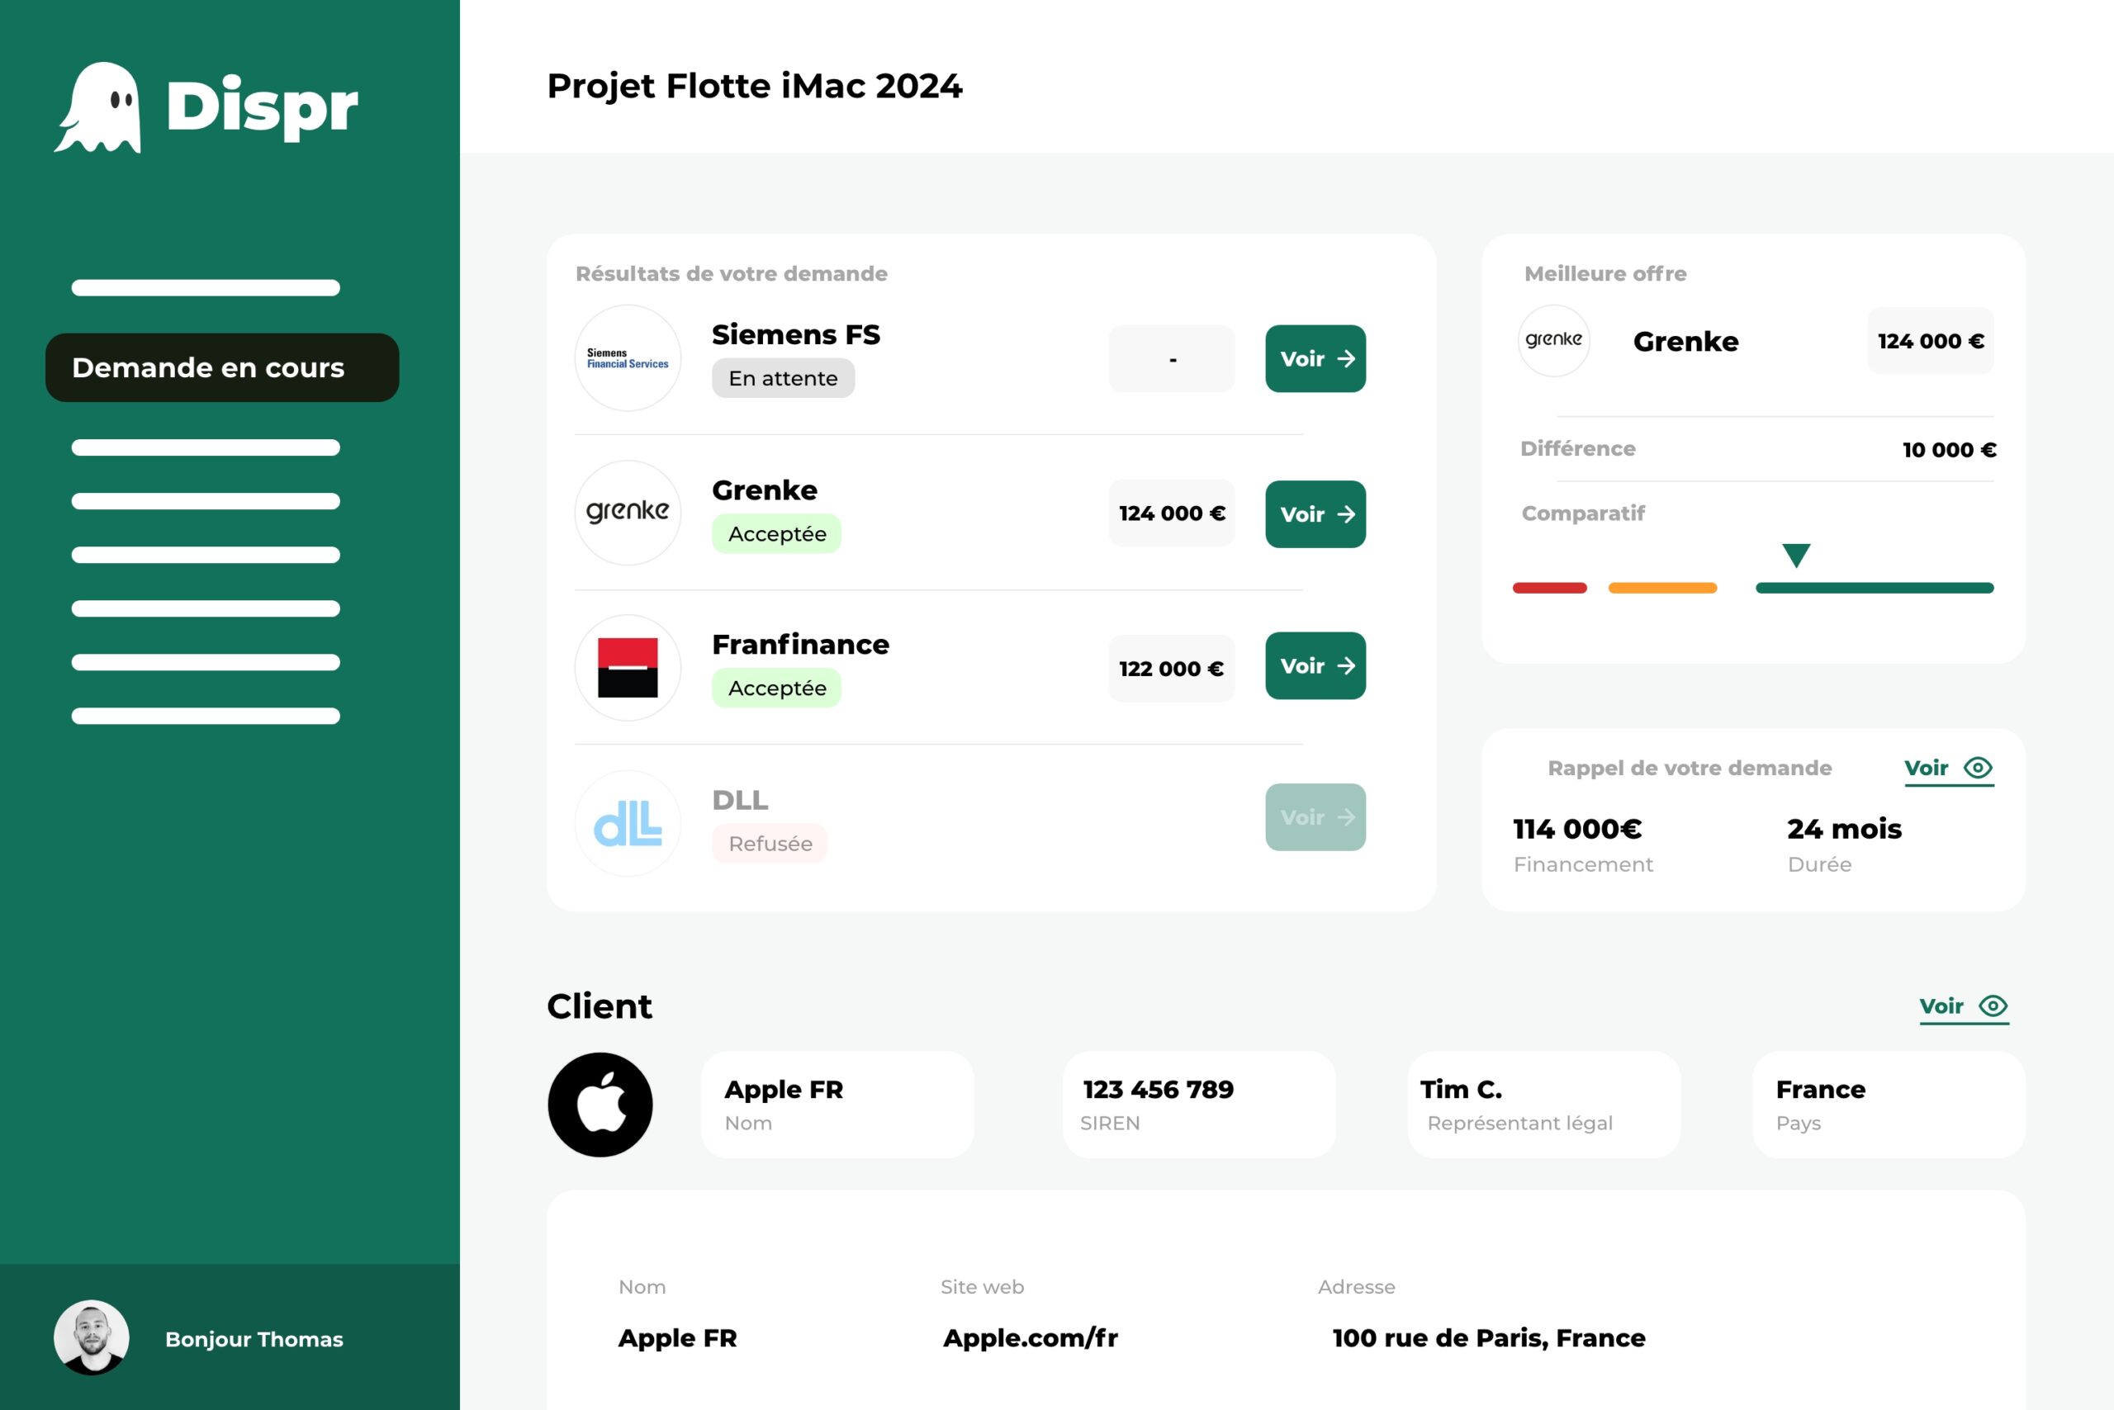Click the Grenke company logo icon
Image resolution: width=2114 pixels, height=1410 pixels.
pos(627,512)
